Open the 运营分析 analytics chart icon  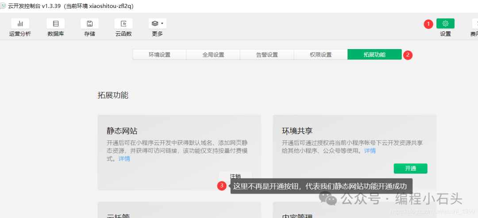point(20,23)
